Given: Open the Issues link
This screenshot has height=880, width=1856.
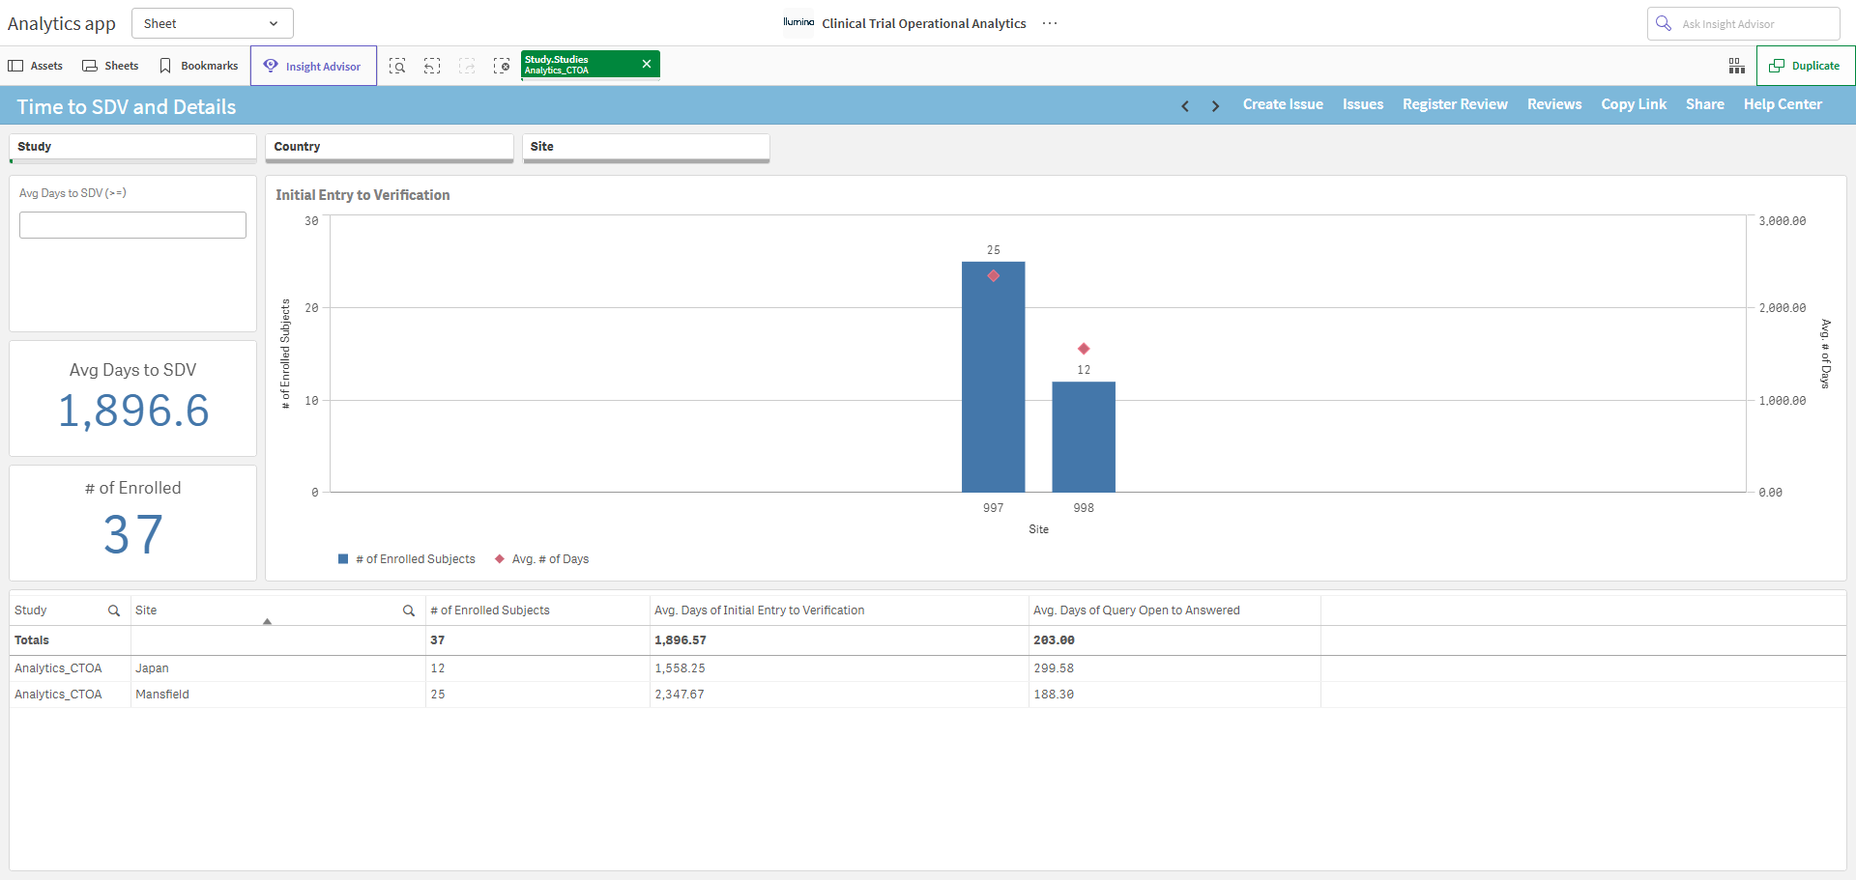Looking at the screenshot, I should coord(1362,104).
